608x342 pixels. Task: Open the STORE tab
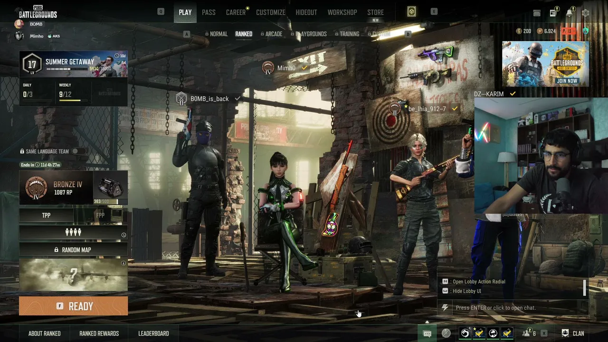375,12
